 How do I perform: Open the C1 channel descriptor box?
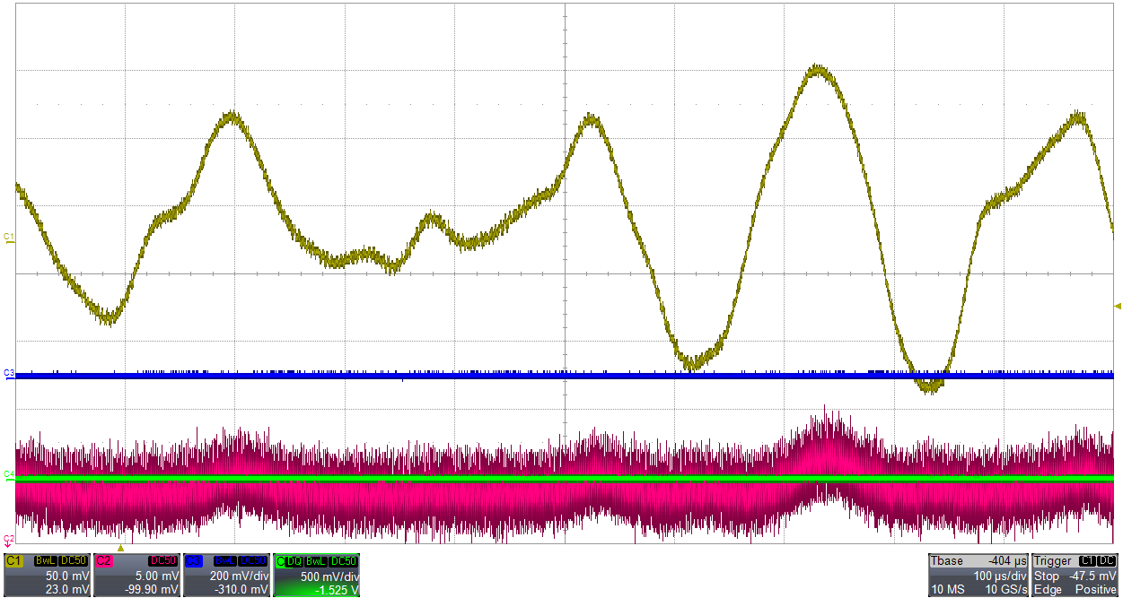(47, 575)
